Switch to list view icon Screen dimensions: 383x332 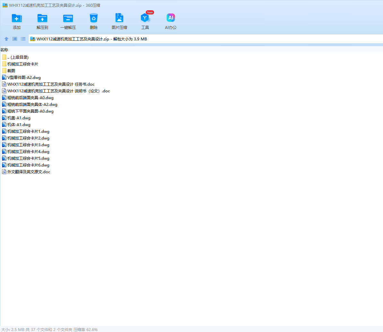pos(23,39)
